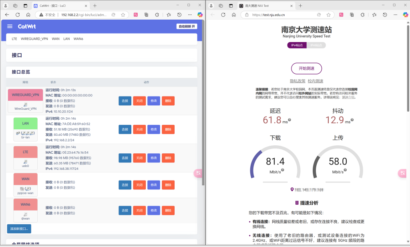
Task: Toggle the auto refresh button in CatWrt
Action: (x=187, y=26)
